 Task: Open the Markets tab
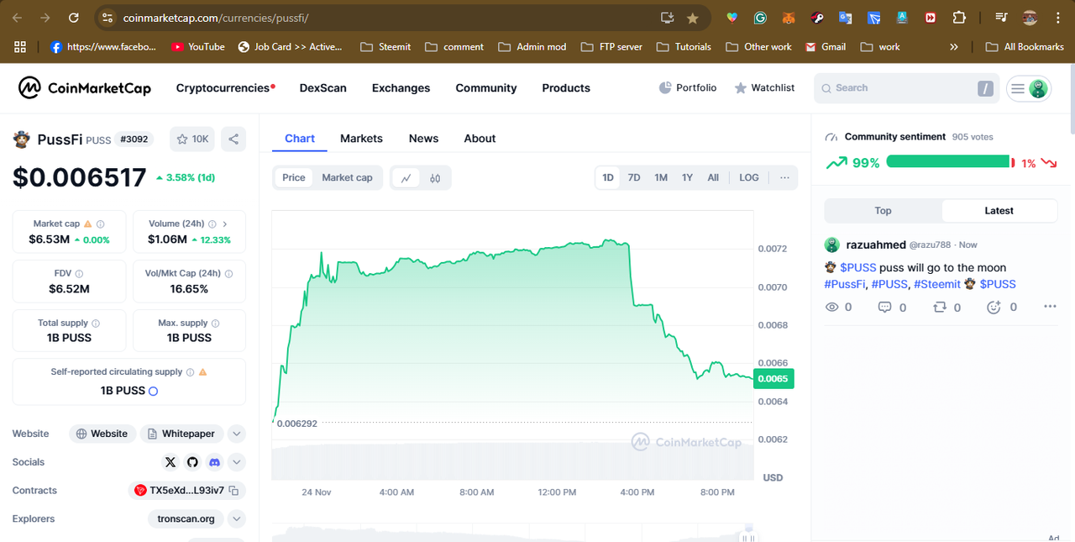click(361, 139)
